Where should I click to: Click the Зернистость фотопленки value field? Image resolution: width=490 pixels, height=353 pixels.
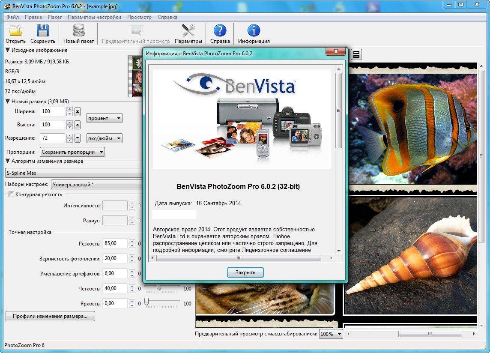(115, 259)
